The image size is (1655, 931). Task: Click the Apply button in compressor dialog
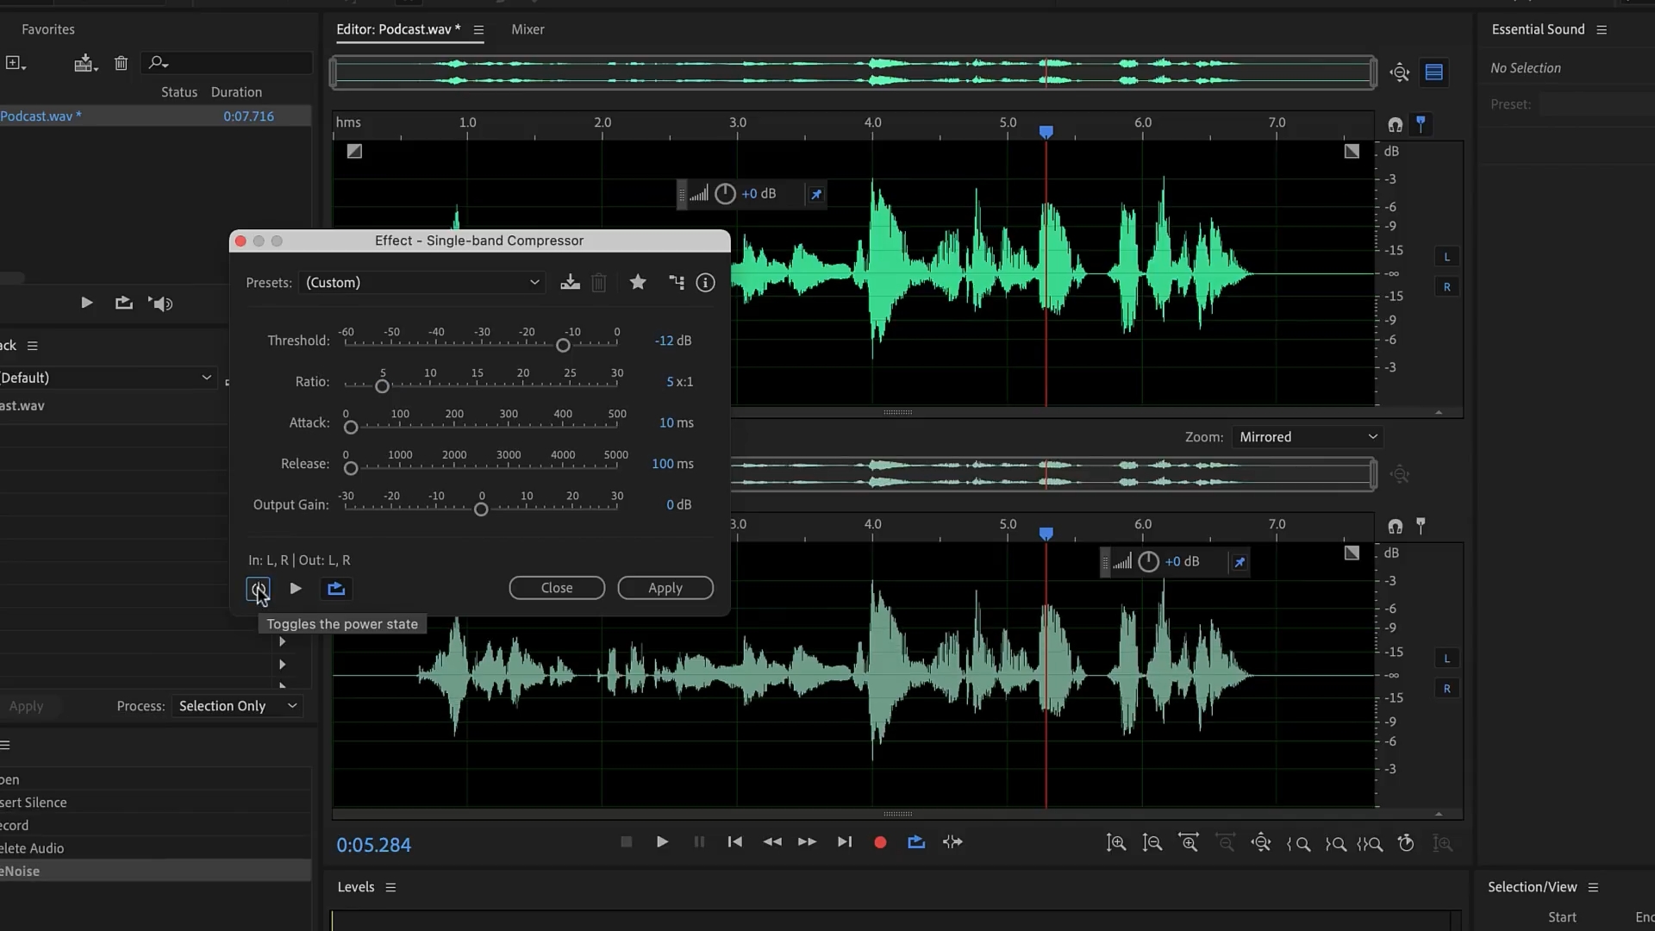[665, 588]
